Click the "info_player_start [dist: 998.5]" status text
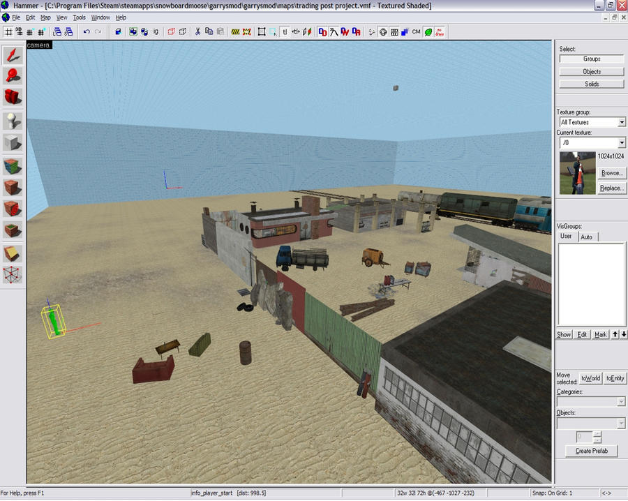Image resolution: width=628 pixels, height=501 pixels. [228, 493]
